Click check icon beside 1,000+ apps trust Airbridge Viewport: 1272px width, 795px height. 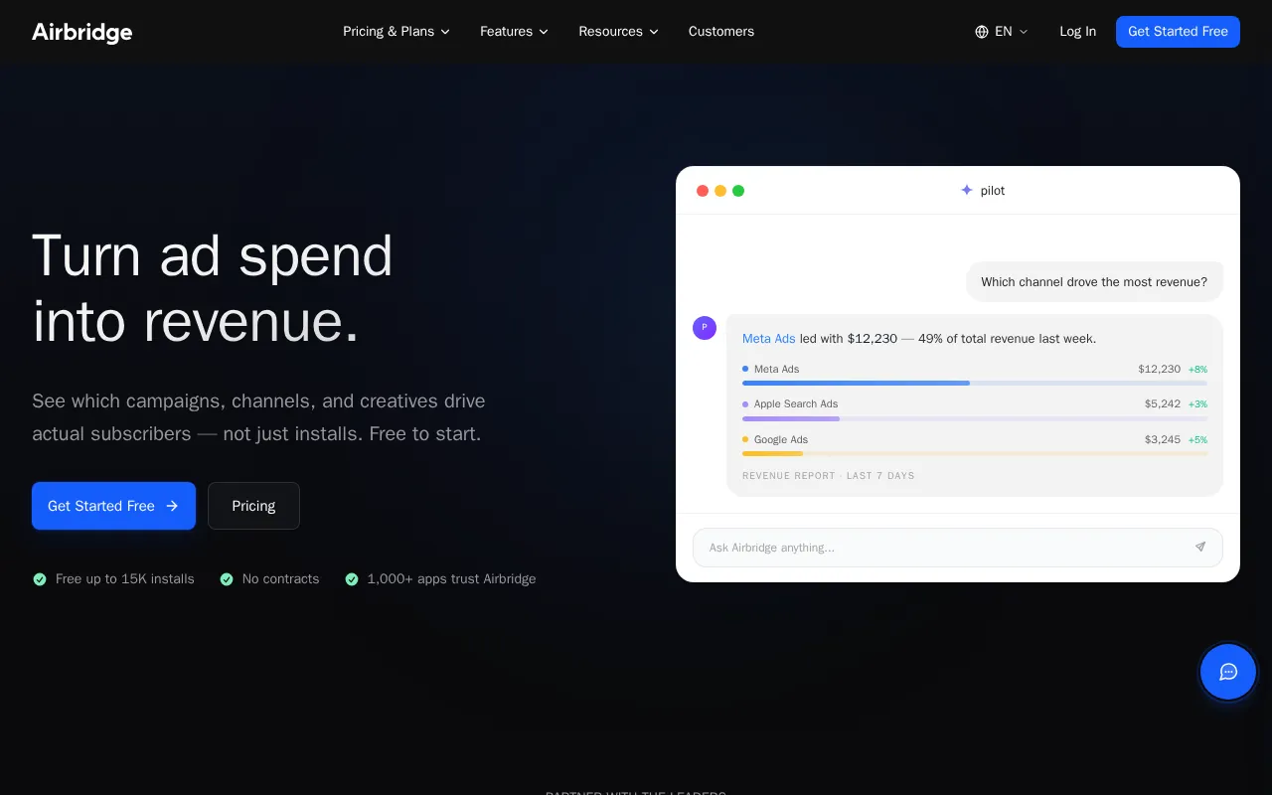pyautogui.click(x=352, y=579)
